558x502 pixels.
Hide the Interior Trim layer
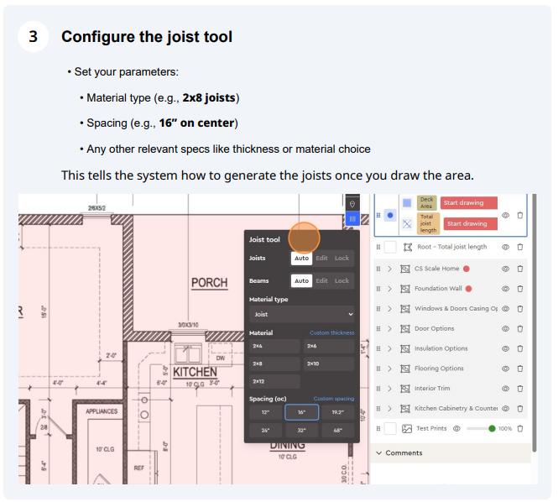coord(505,389)
